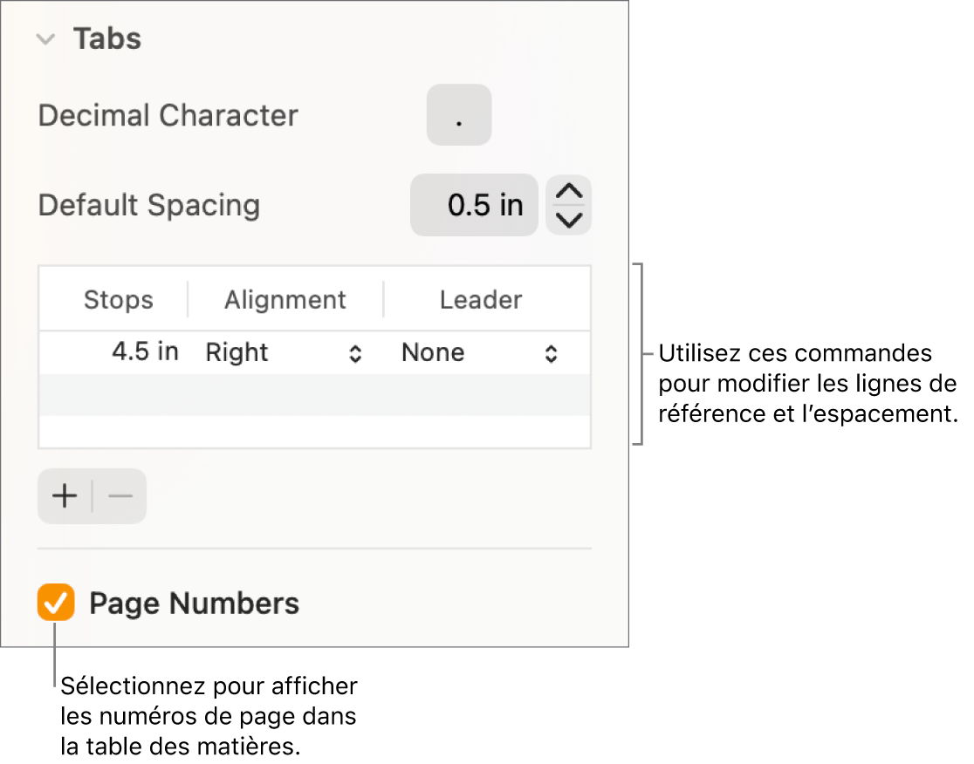Adjust the Default Spacing stepper control

coord(568,205)
